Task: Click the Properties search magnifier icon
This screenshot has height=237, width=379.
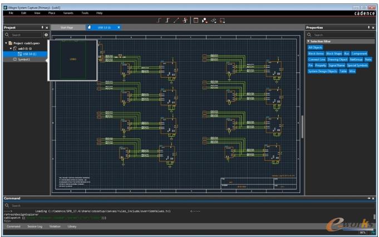Action: click(x=309, y=35)
